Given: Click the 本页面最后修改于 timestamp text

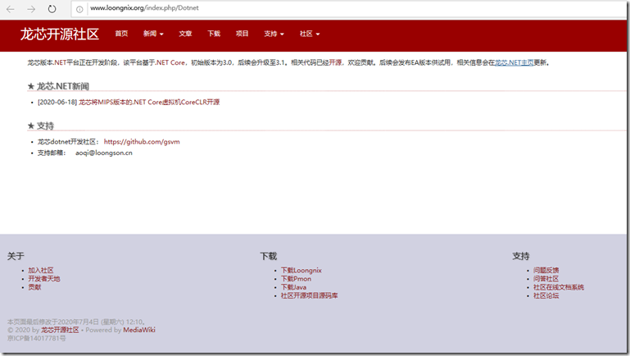Looking at the screenshot, I should (76, 322).
